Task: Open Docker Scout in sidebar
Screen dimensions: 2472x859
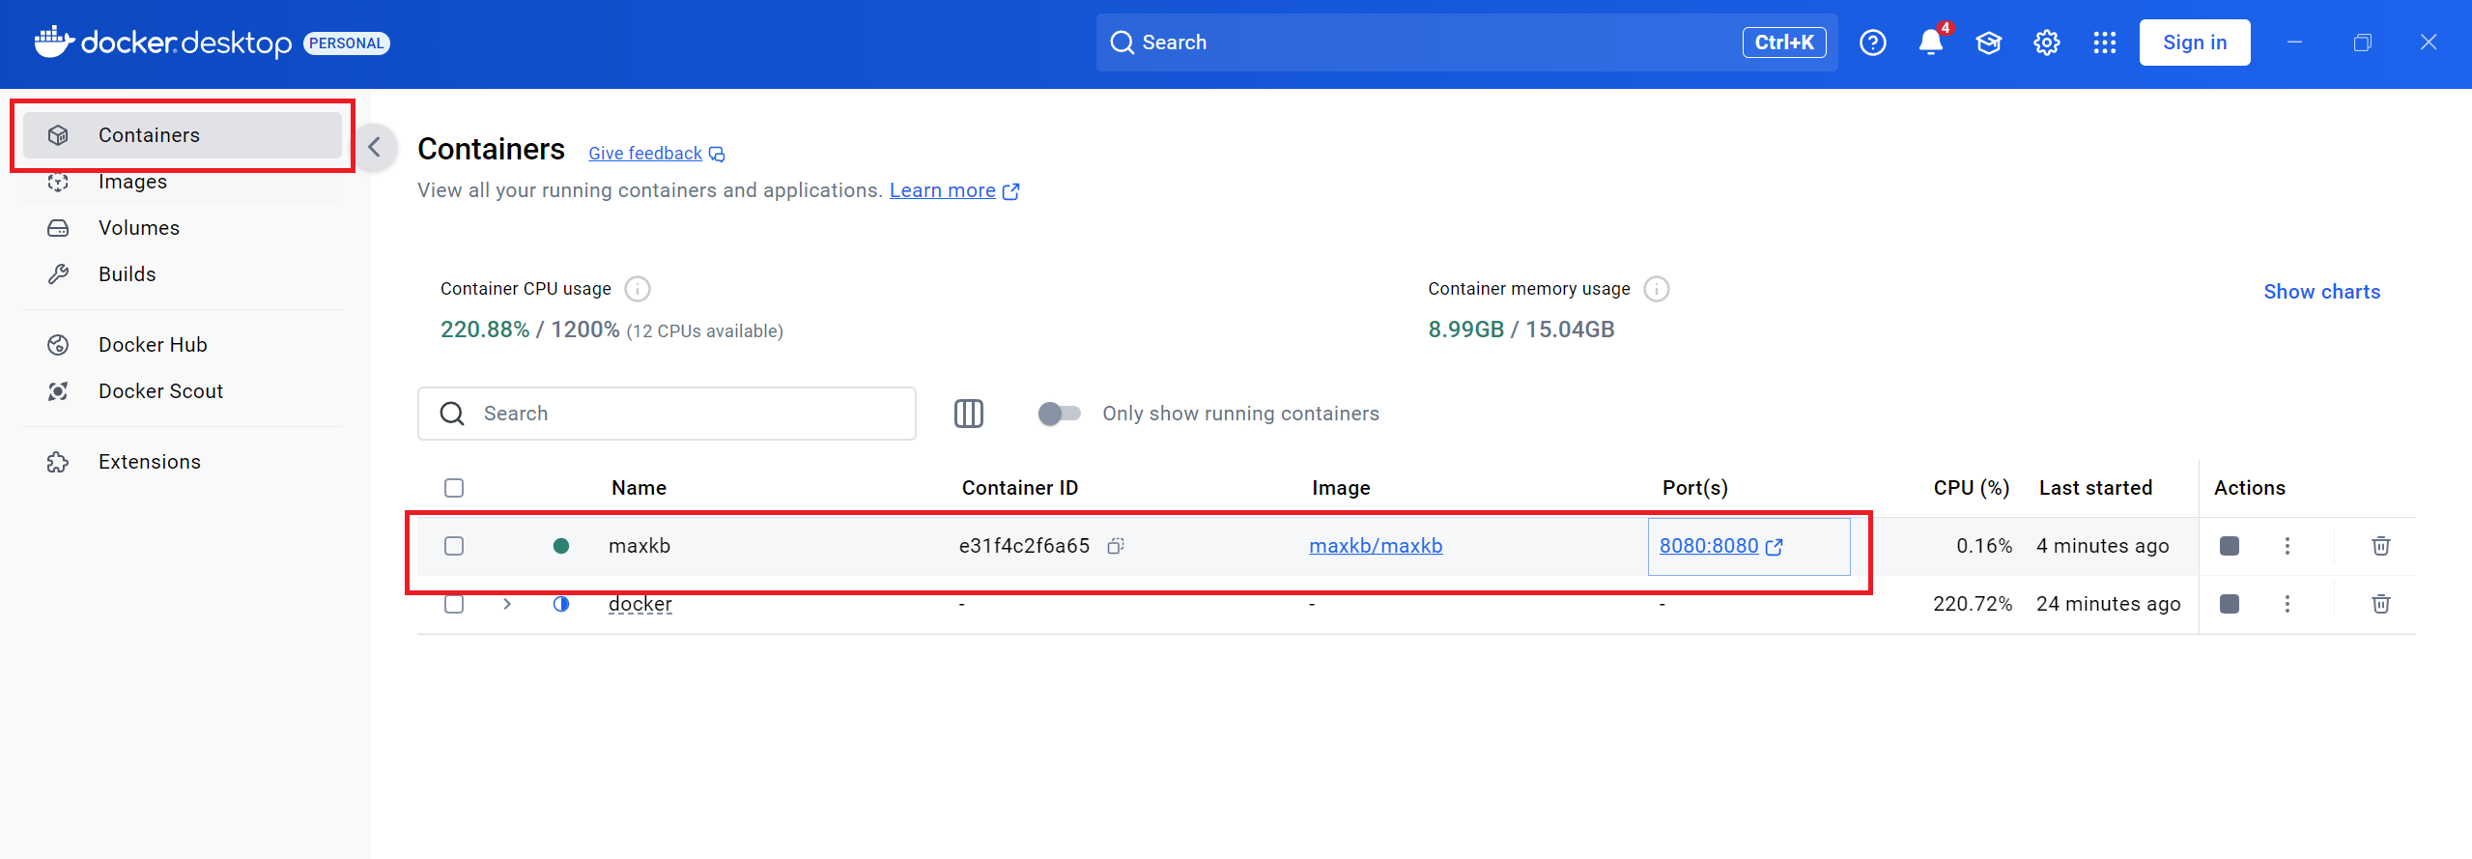Action: [183, 391]
